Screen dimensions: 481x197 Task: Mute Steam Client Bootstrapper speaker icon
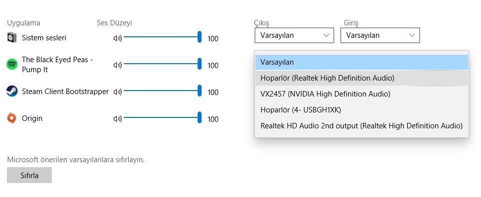pos(117,92)
